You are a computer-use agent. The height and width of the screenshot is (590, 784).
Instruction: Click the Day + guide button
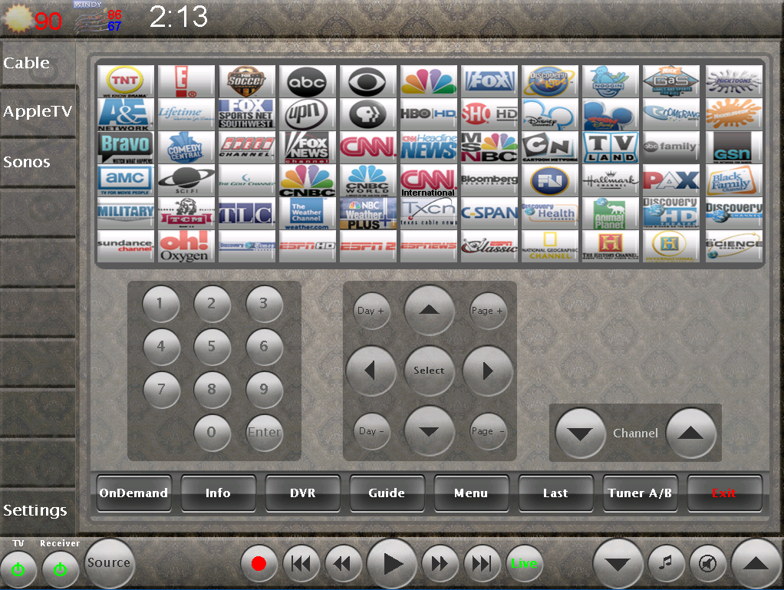click(371, 311)
